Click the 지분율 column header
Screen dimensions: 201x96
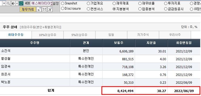click(x=151, y=43)
